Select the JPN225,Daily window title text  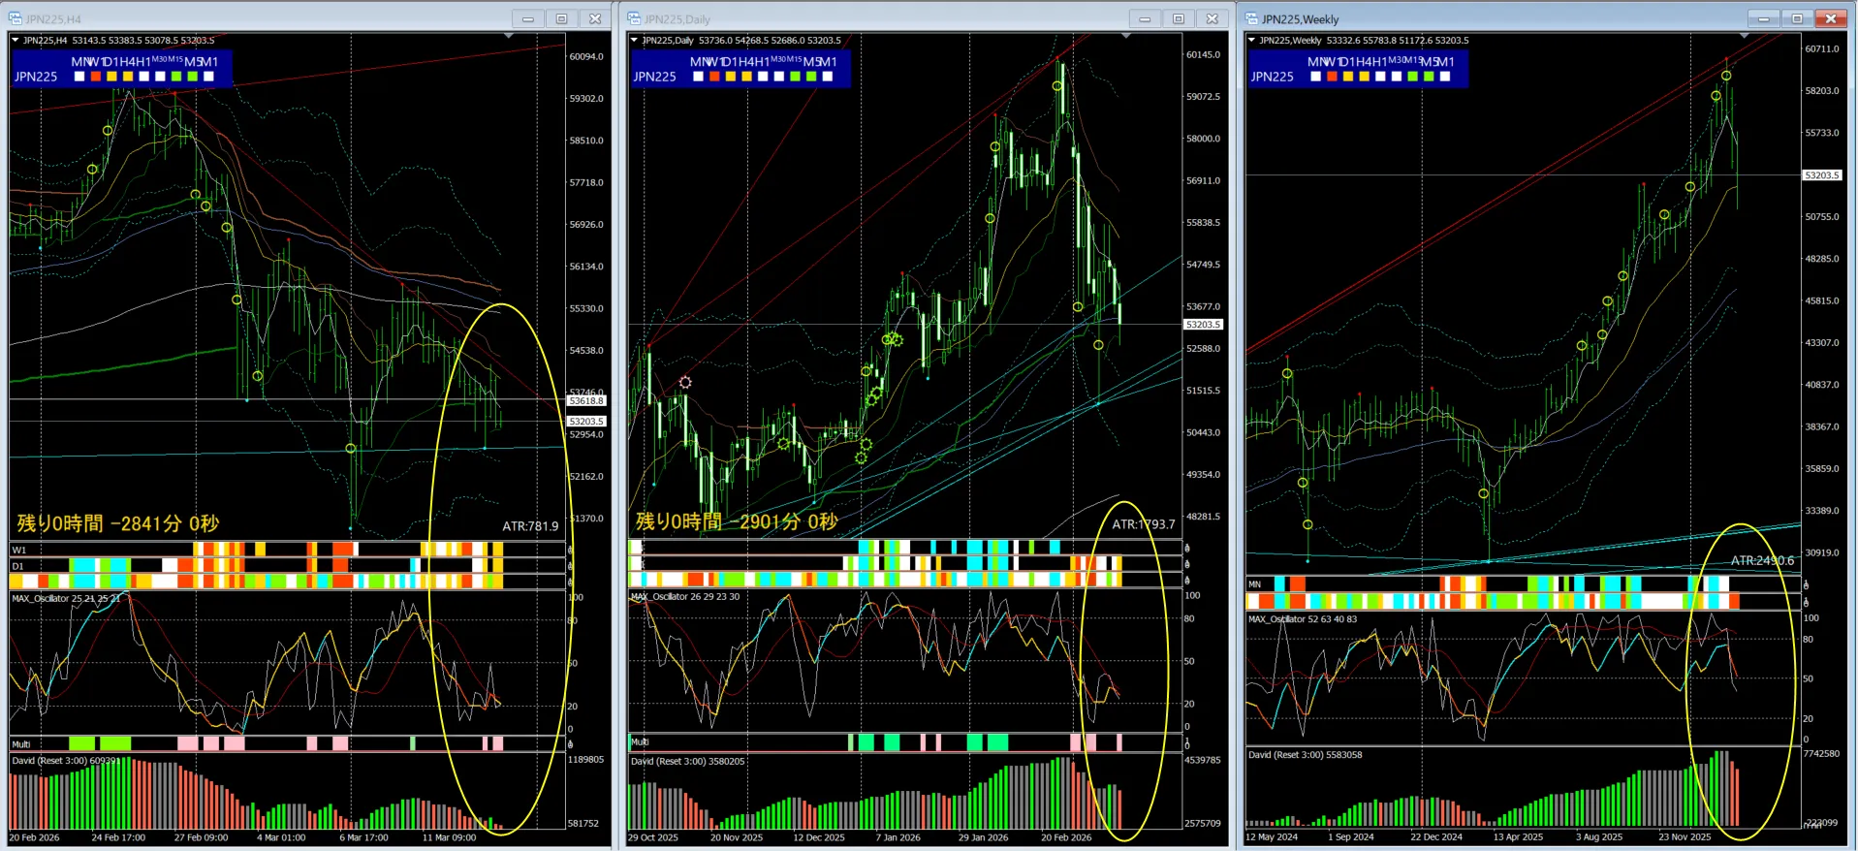pyautogui.click(x=677, y=19)
